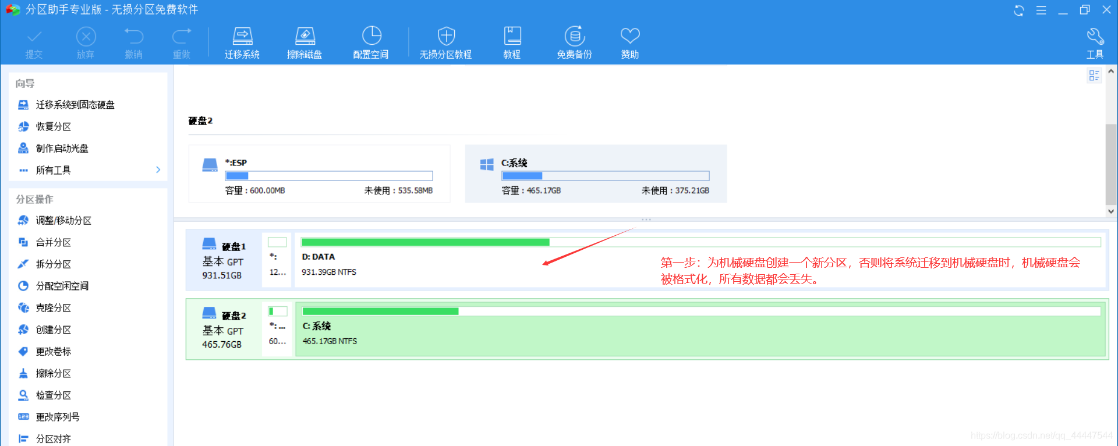Click the C:系统 blue usage progress bar
The width and height of the screenshot is (1118, 446).
pos(606,176)
